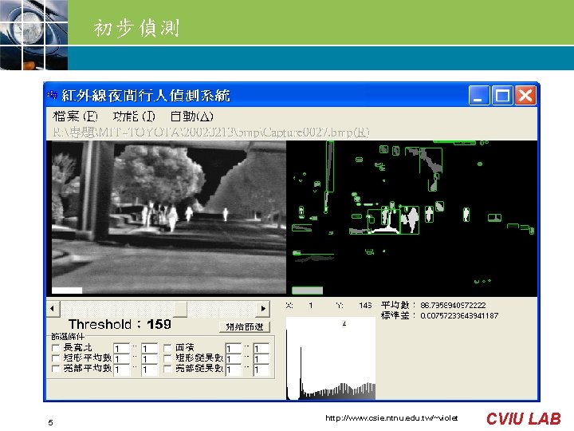This screenshot has height=431, width=574.
Task: Enable the 矩形變異數 filter checkbox
Action: tap(167, 358)
